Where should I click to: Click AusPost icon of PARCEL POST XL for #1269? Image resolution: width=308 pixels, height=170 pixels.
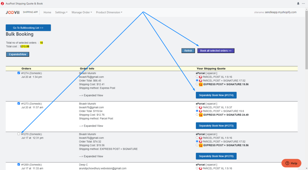click(200, 168)
